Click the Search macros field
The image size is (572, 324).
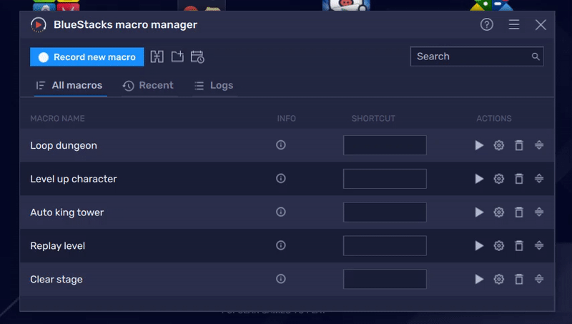[477, 57]
